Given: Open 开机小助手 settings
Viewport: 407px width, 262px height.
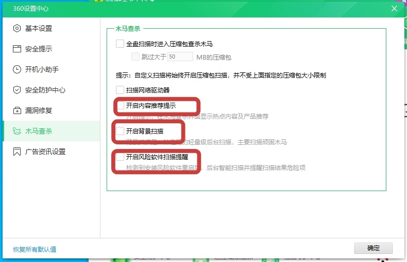Looking at the screenshot, I should tap(51, 69).
